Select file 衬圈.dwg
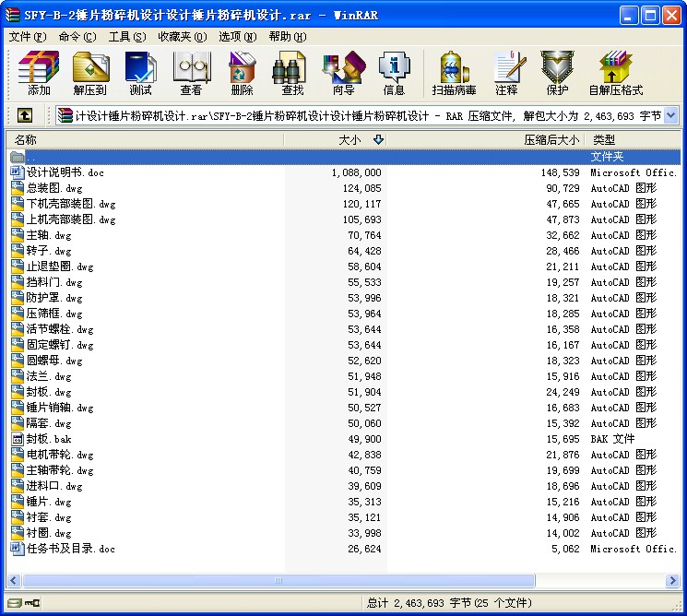 point(49,533)
